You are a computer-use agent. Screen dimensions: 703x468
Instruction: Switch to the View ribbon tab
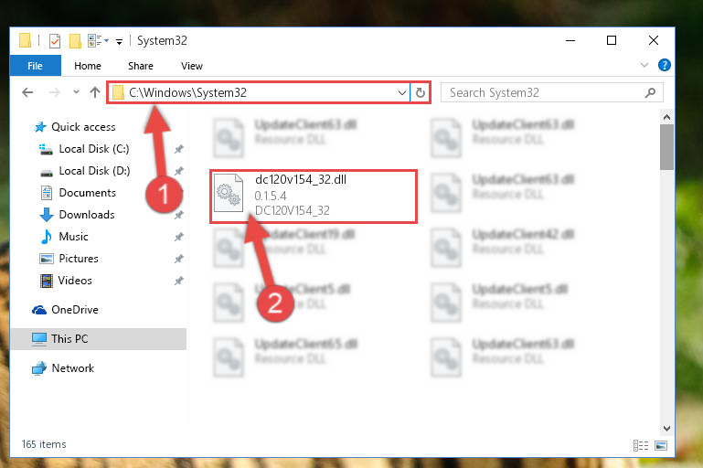click(192, 66)
